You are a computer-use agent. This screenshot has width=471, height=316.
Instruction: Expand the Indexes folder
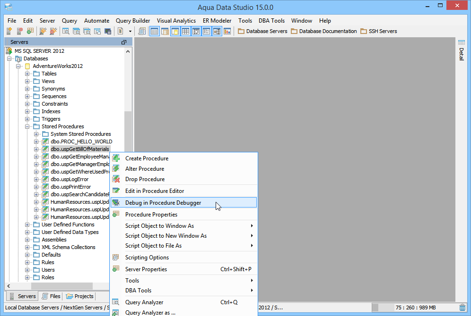[x=27, y=111]
